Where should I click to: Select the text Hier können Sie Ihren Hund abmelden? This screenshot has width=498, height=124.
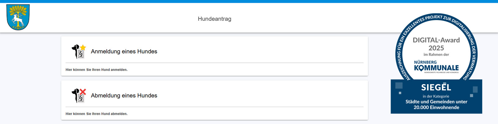(x=96, y=114)
